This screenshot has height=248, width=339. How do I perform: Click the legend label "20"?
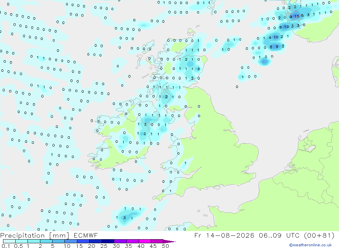(92, 246)
